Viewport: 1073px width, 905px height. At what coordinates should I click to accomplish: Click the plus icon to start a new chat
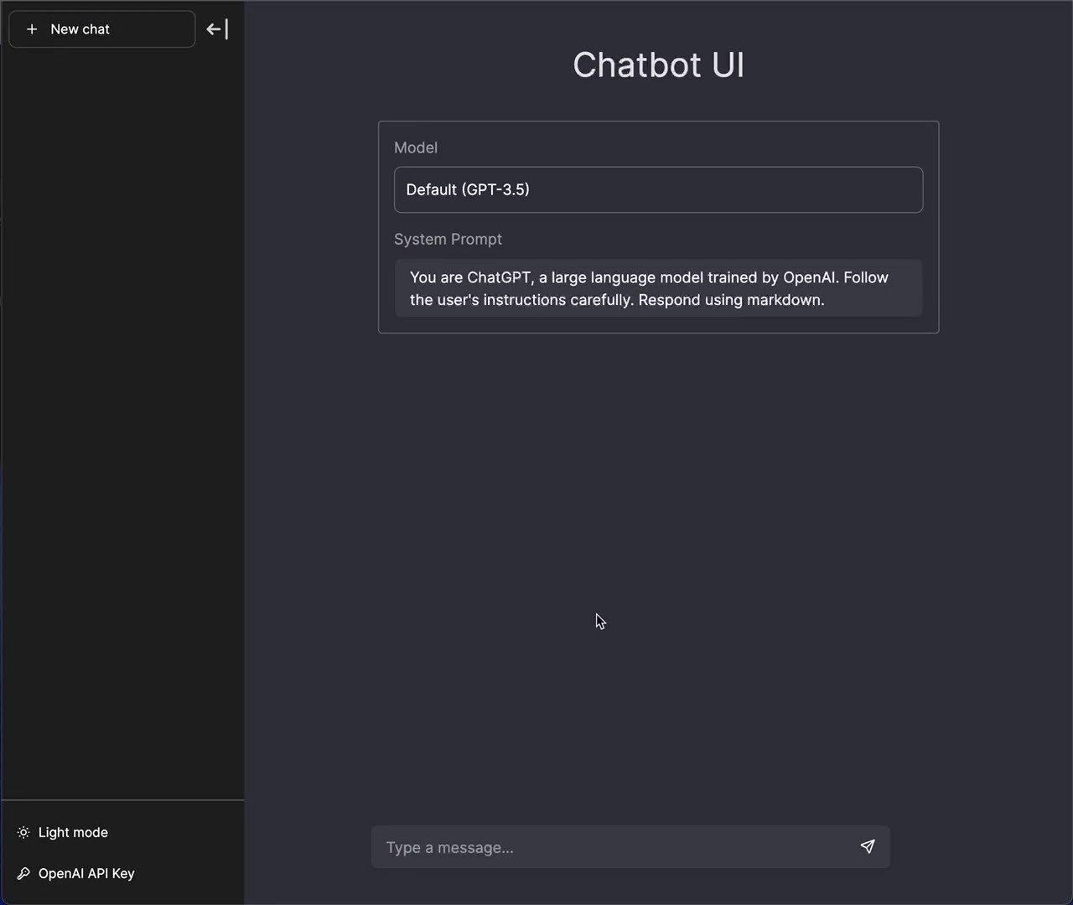[x=32, y=28]
